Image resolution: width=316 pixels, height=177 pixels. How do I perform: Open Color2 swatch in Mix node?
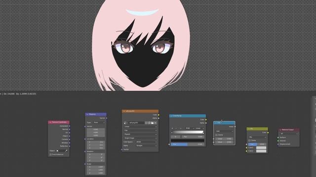261,151
